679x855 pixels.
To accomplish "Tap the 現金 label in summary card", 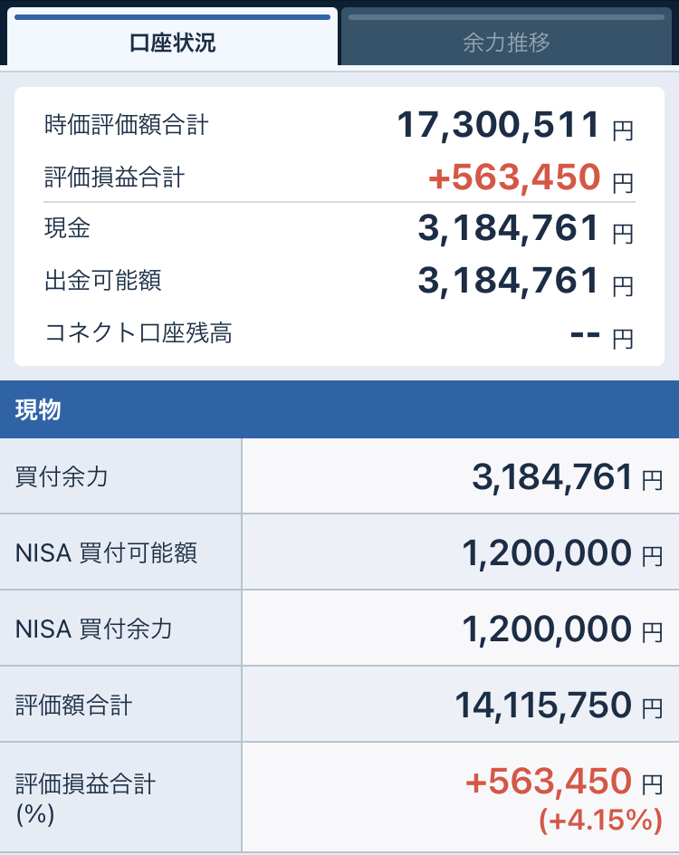I will (x=68, y=229).
